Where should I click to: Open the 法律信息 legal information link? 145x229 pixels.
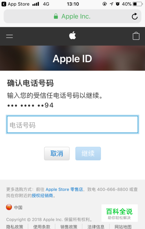click(96, 227)
